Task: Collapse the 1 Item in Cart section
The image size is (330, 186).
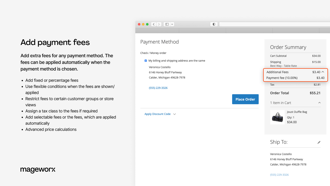Action: 319,103
